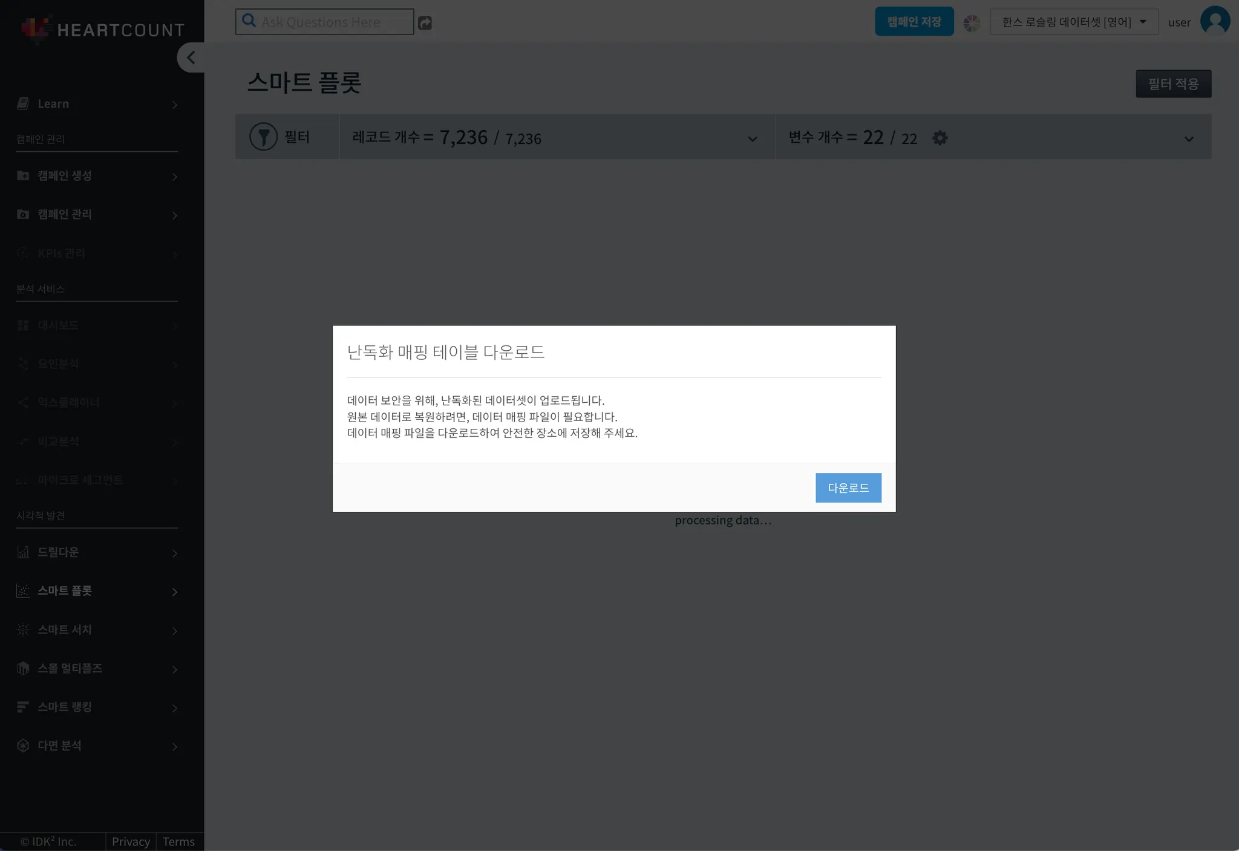Click the filter funnel icon
This screenshot has height=851, width=1239.
coord(263,137)
